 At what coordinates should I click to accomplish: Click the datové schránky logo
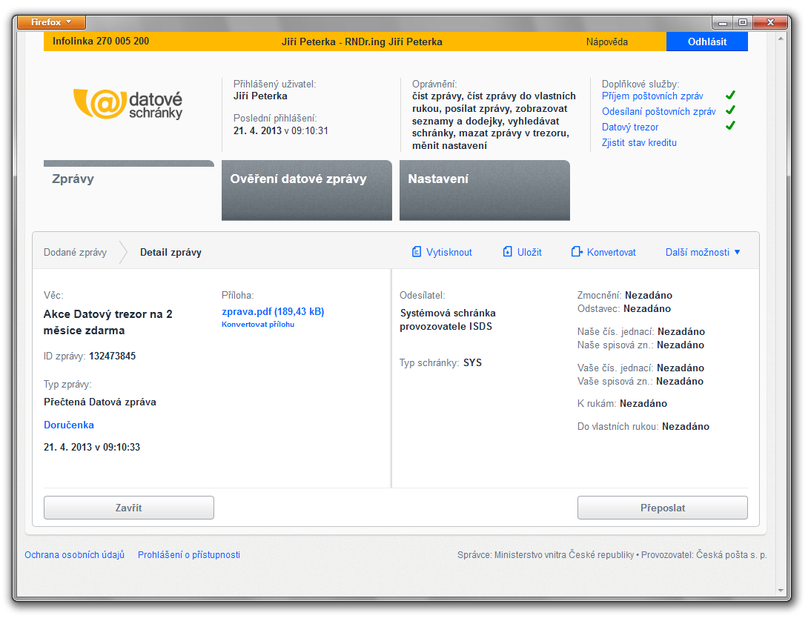[128, 104]
